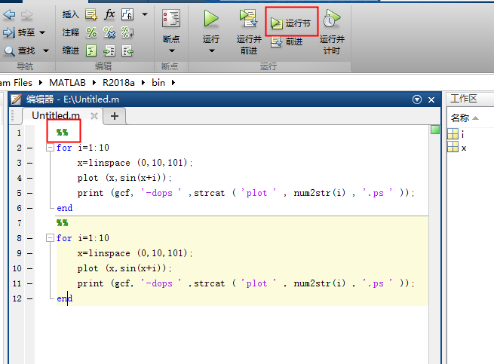The height and width of the screenshot is (364, 494).
Task: Wrap comments with the % arrow icon
Action: (127, 32)
